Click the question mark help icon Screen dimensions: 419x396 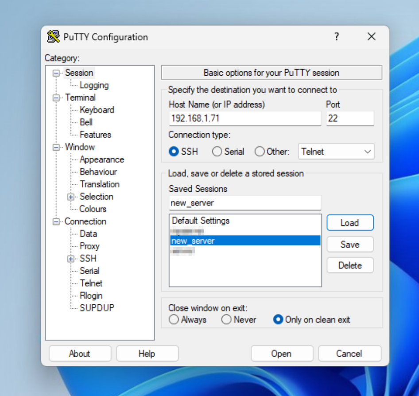pos(337,37)
